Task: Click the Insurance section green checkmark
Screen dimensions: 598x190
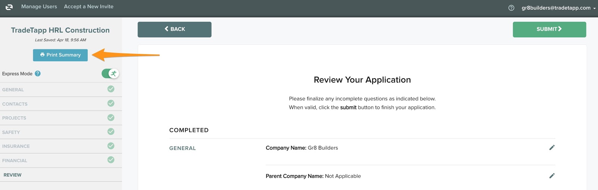Action: click(x=111, y=146)
